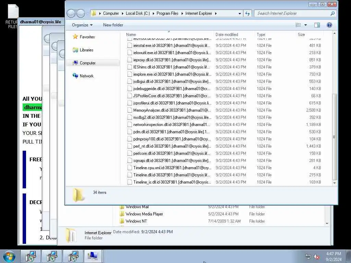Click Internet Explorer in the breadcrumb
Screen dimensions: 351x263
coord(198,13)
